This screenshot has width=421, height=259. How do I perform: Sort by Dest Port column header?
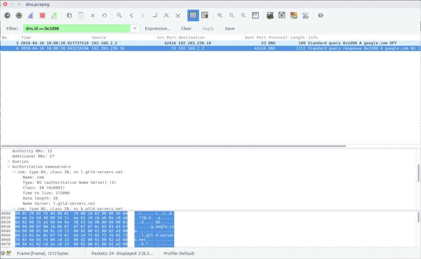[255, 37]
